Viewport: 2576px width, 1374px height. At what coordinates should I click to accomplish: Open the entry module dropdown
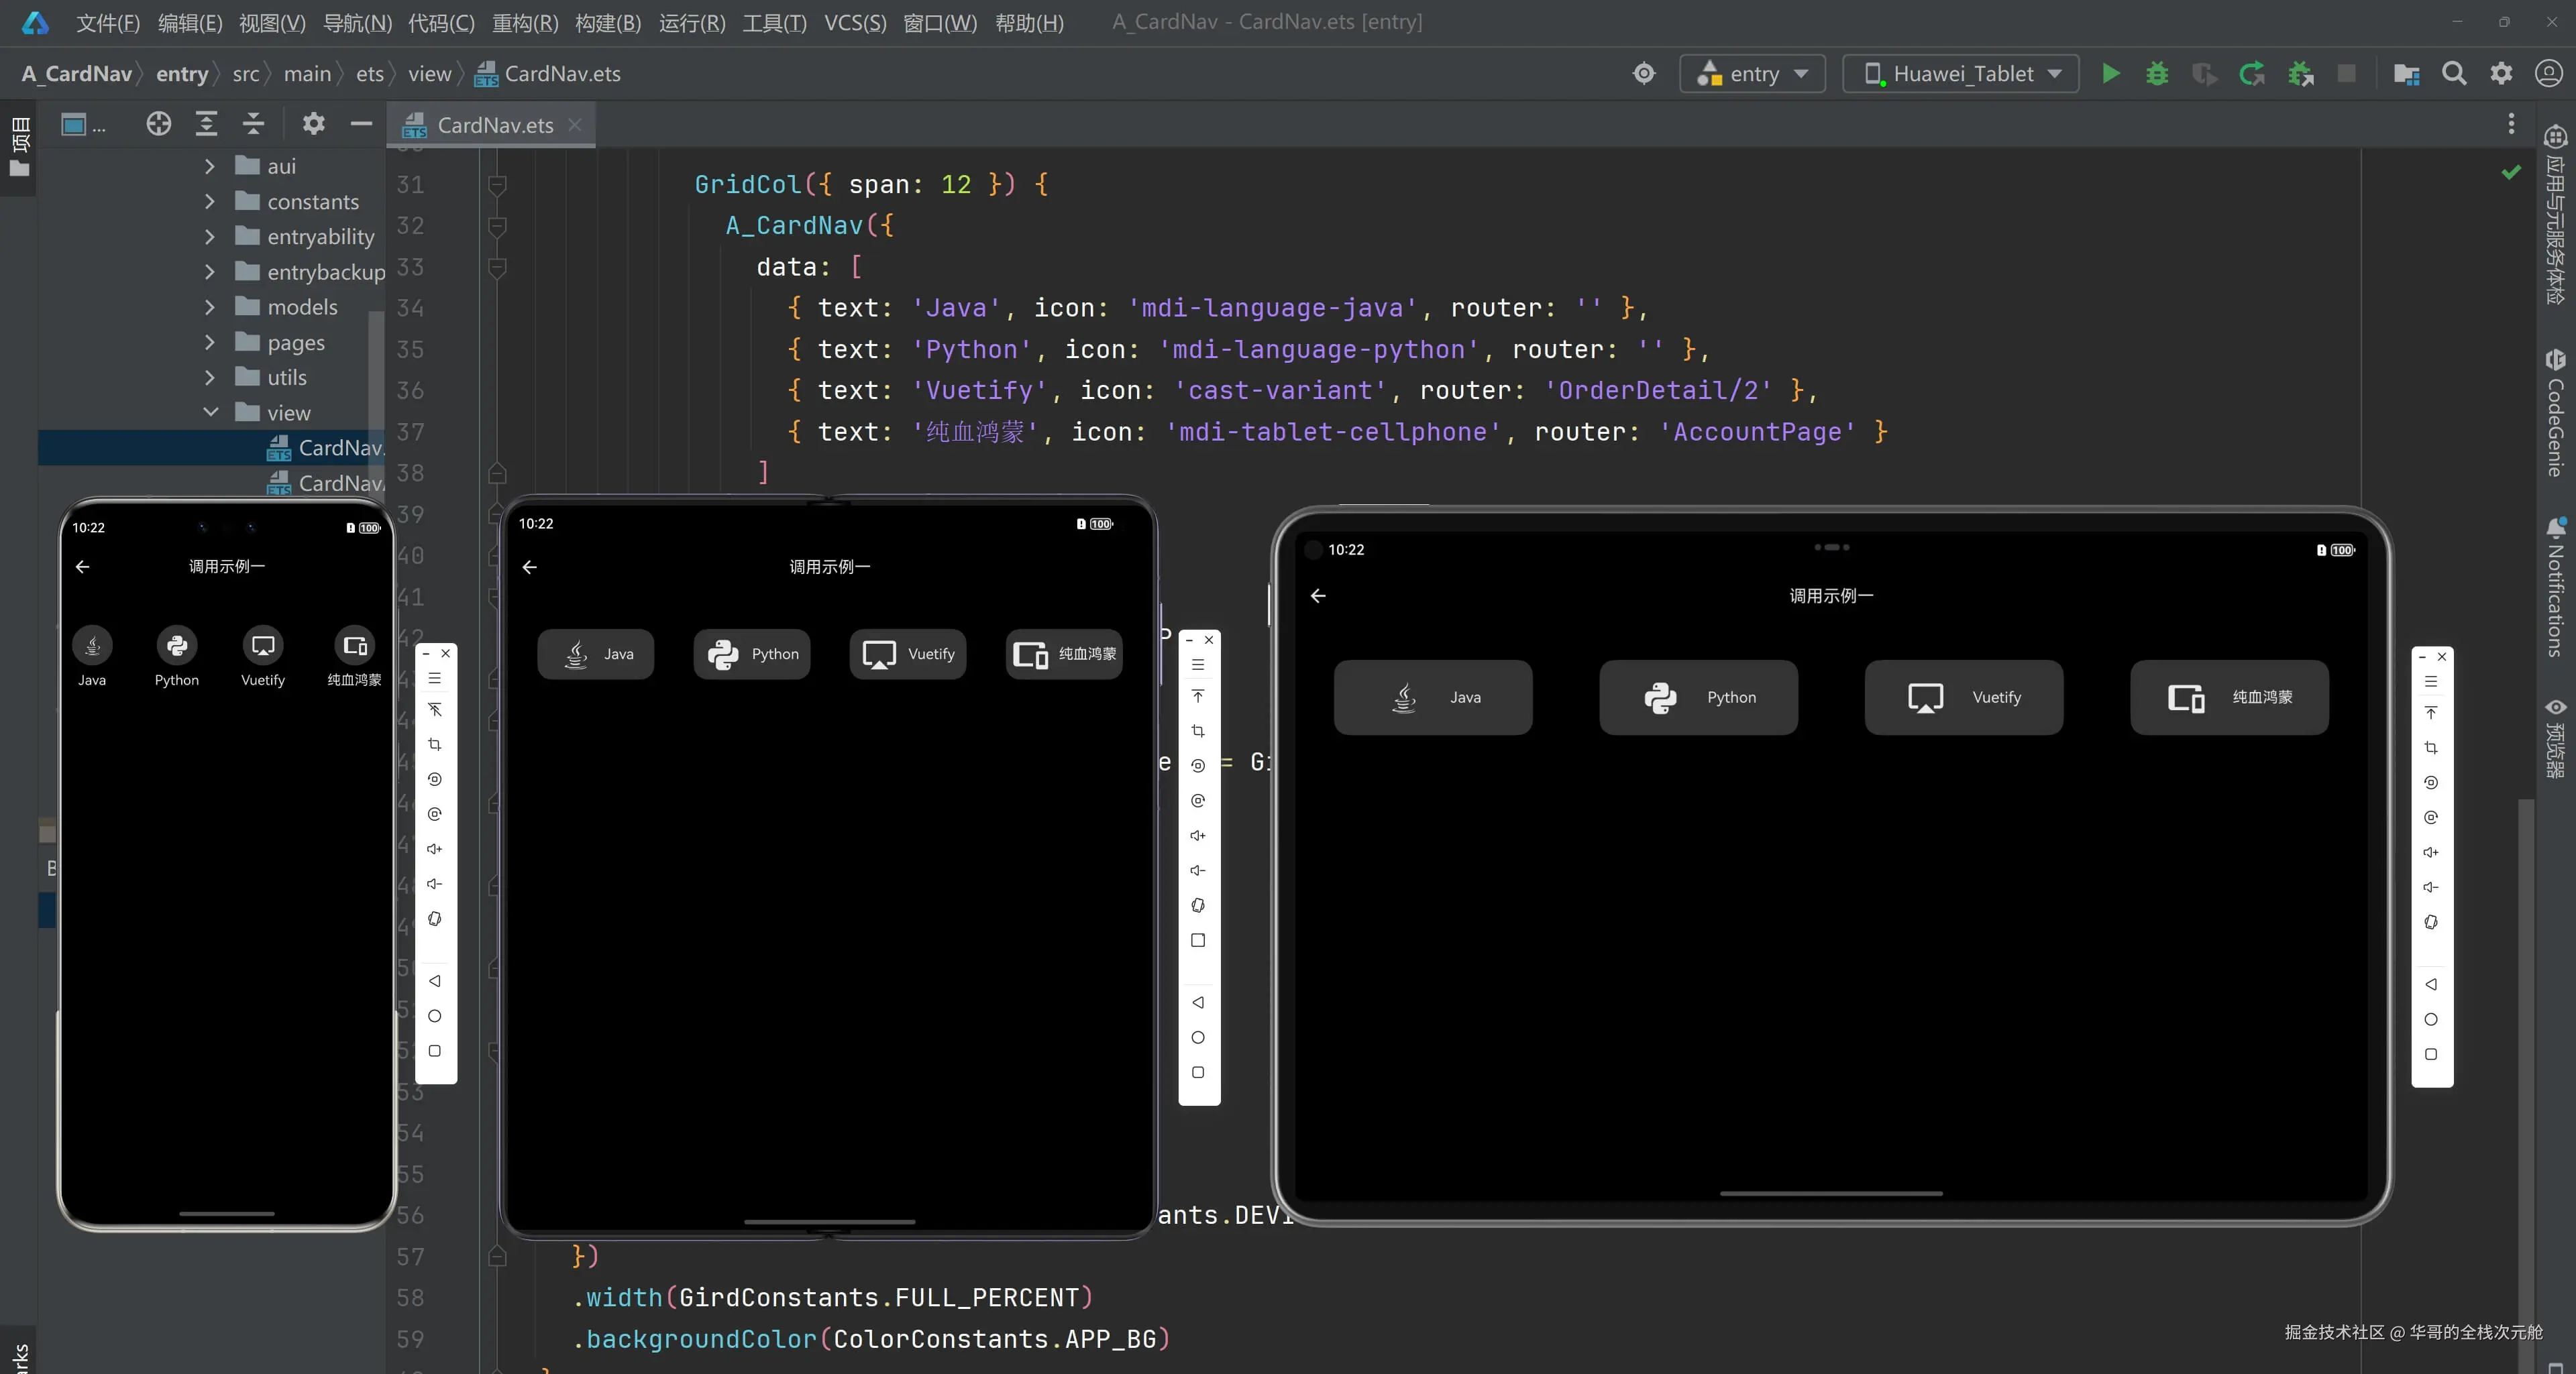(1752, 74)
